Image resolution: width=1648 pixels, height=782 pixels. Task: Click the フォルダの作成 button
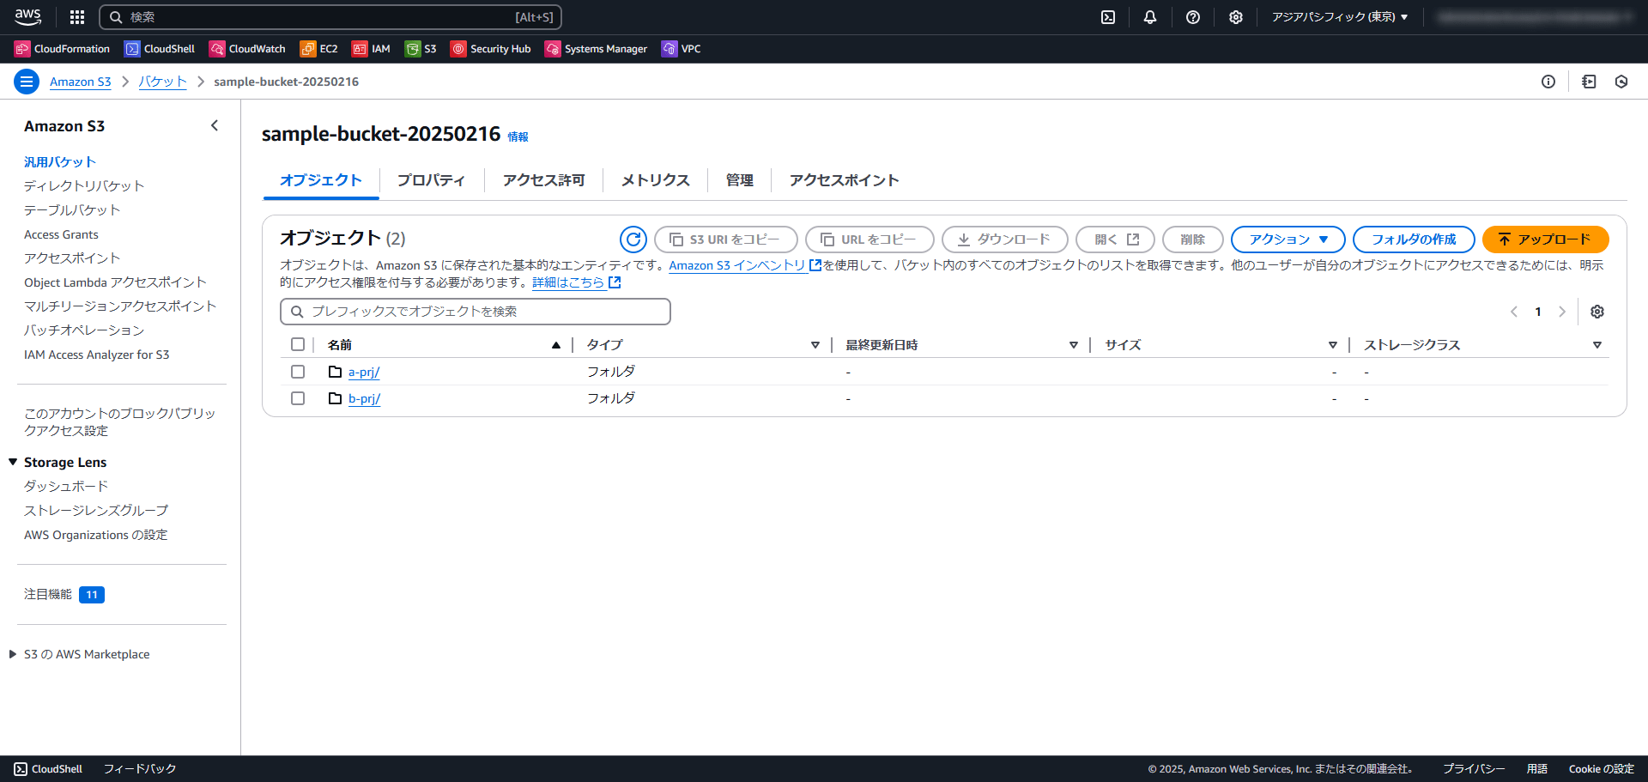[1414, 239]
